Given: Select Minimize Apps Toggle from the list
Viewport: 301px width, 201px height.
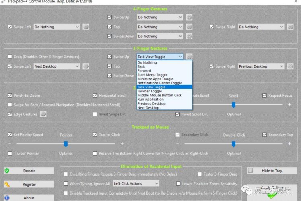Looking at the screenshot, I should pyautogui.click(x=155, y=79).
